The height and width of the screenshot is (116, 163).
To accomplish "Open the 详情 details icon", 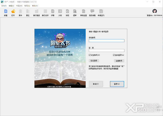I will (53, 11).
